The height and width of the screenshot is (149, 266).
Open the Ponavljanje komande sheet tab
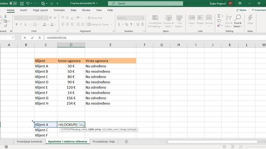[30, 142]
